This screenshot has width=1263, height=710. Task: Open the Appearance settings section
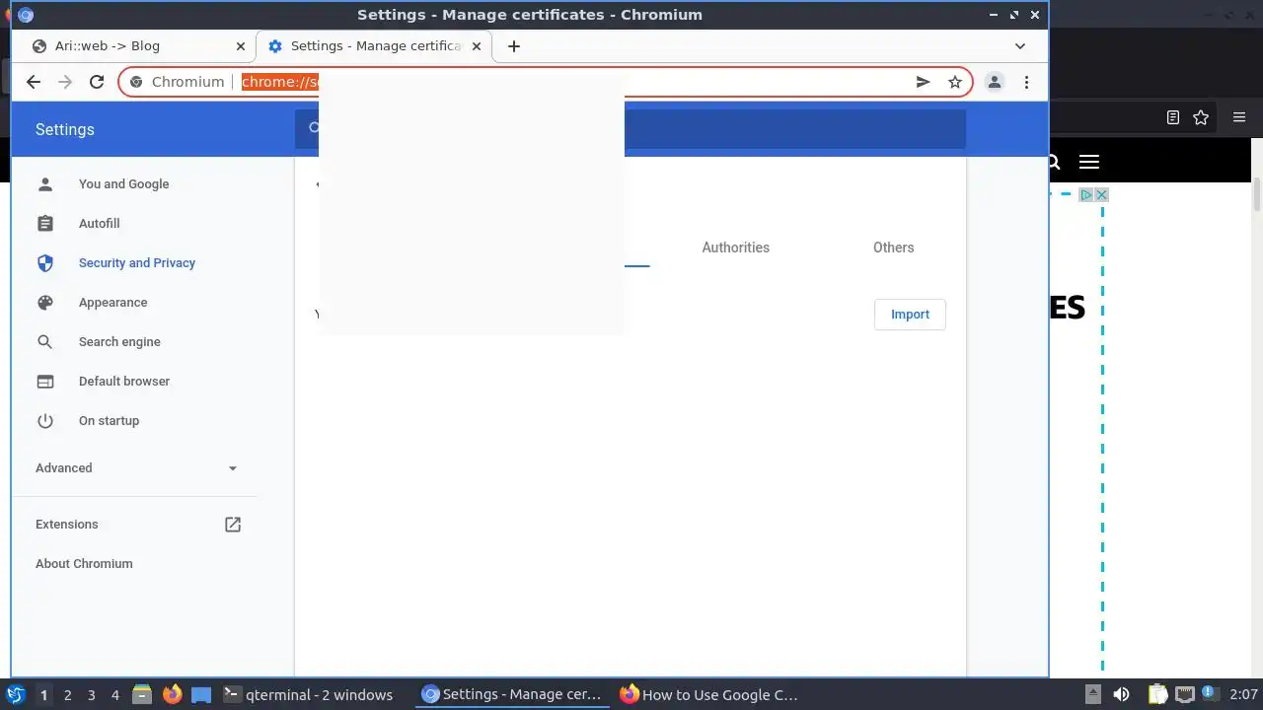click(x=112, y=303)
